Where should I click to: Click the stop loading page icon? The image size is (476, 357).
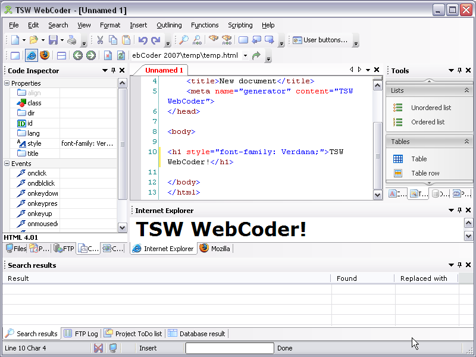point(108,55)
